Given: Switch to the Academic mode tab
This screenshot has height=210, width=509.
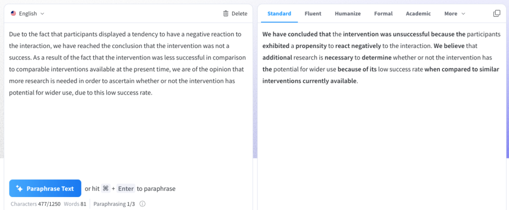Looking at the screenshot, I should (418, 14).
